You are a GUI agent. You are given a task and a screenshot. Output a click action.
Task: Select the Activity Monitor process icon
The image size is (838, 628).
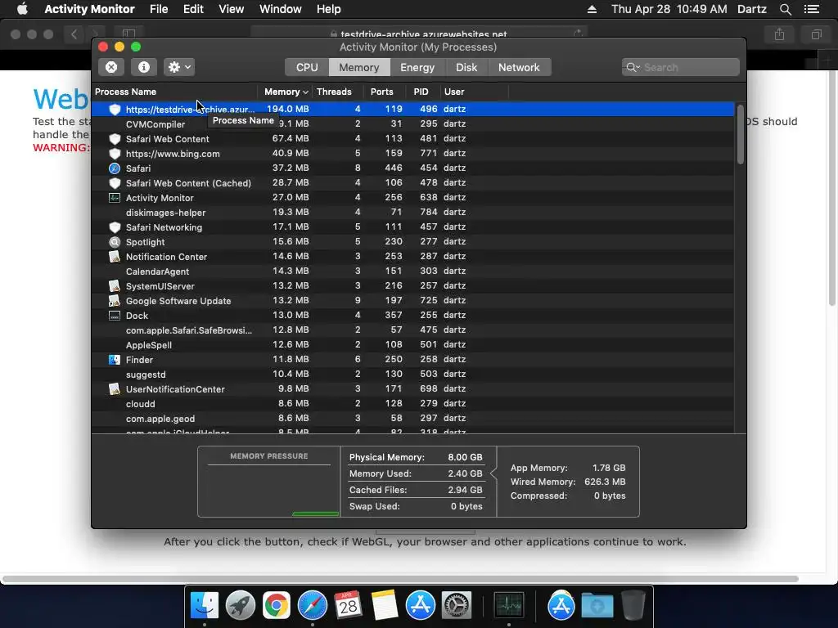(115, 198)
